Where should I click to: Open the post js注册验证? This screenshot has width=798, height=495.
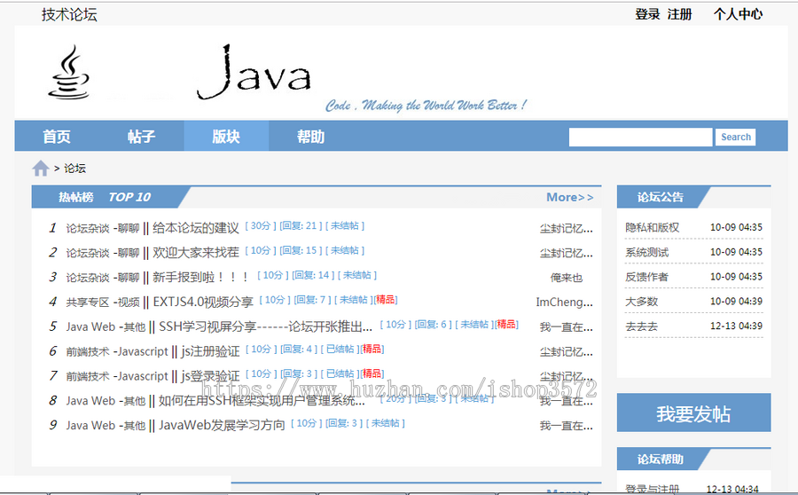(210, 351)
